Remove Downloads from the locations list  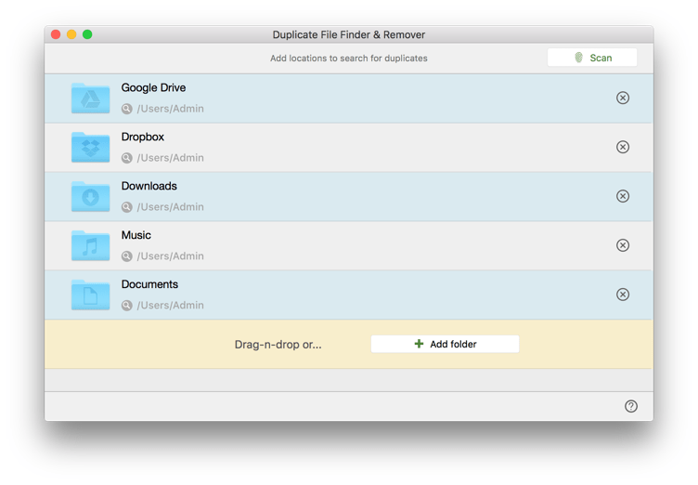coord(622,196)
